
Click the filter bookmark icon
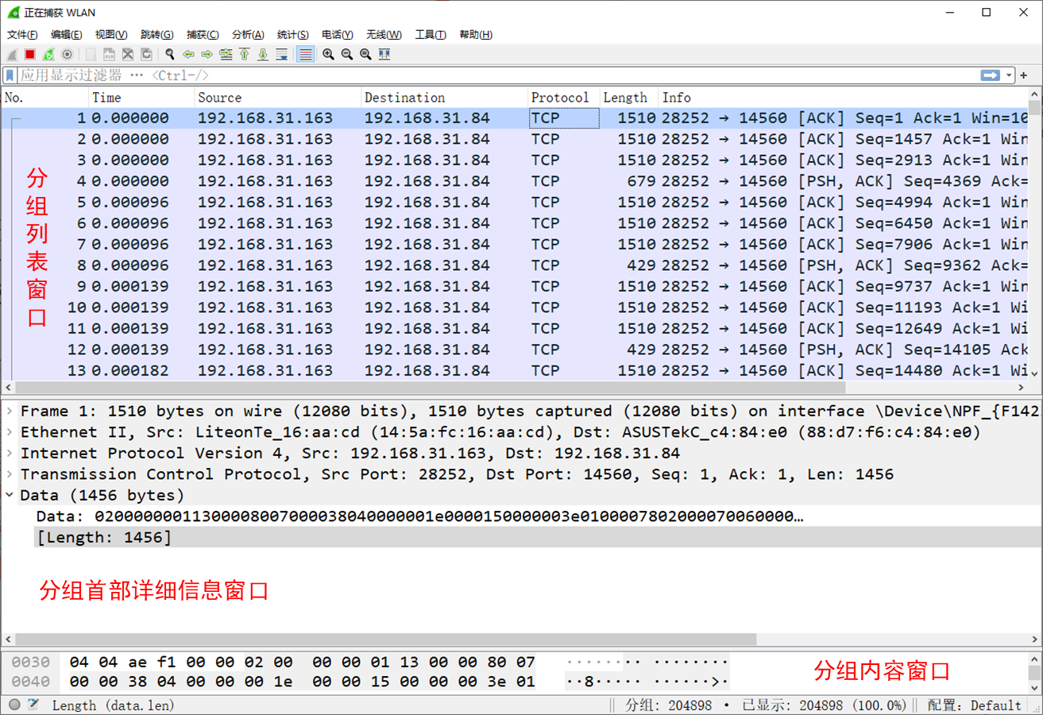coord(10,75)
